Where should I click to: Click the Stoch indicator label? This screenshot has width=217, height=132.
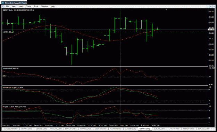13,87
